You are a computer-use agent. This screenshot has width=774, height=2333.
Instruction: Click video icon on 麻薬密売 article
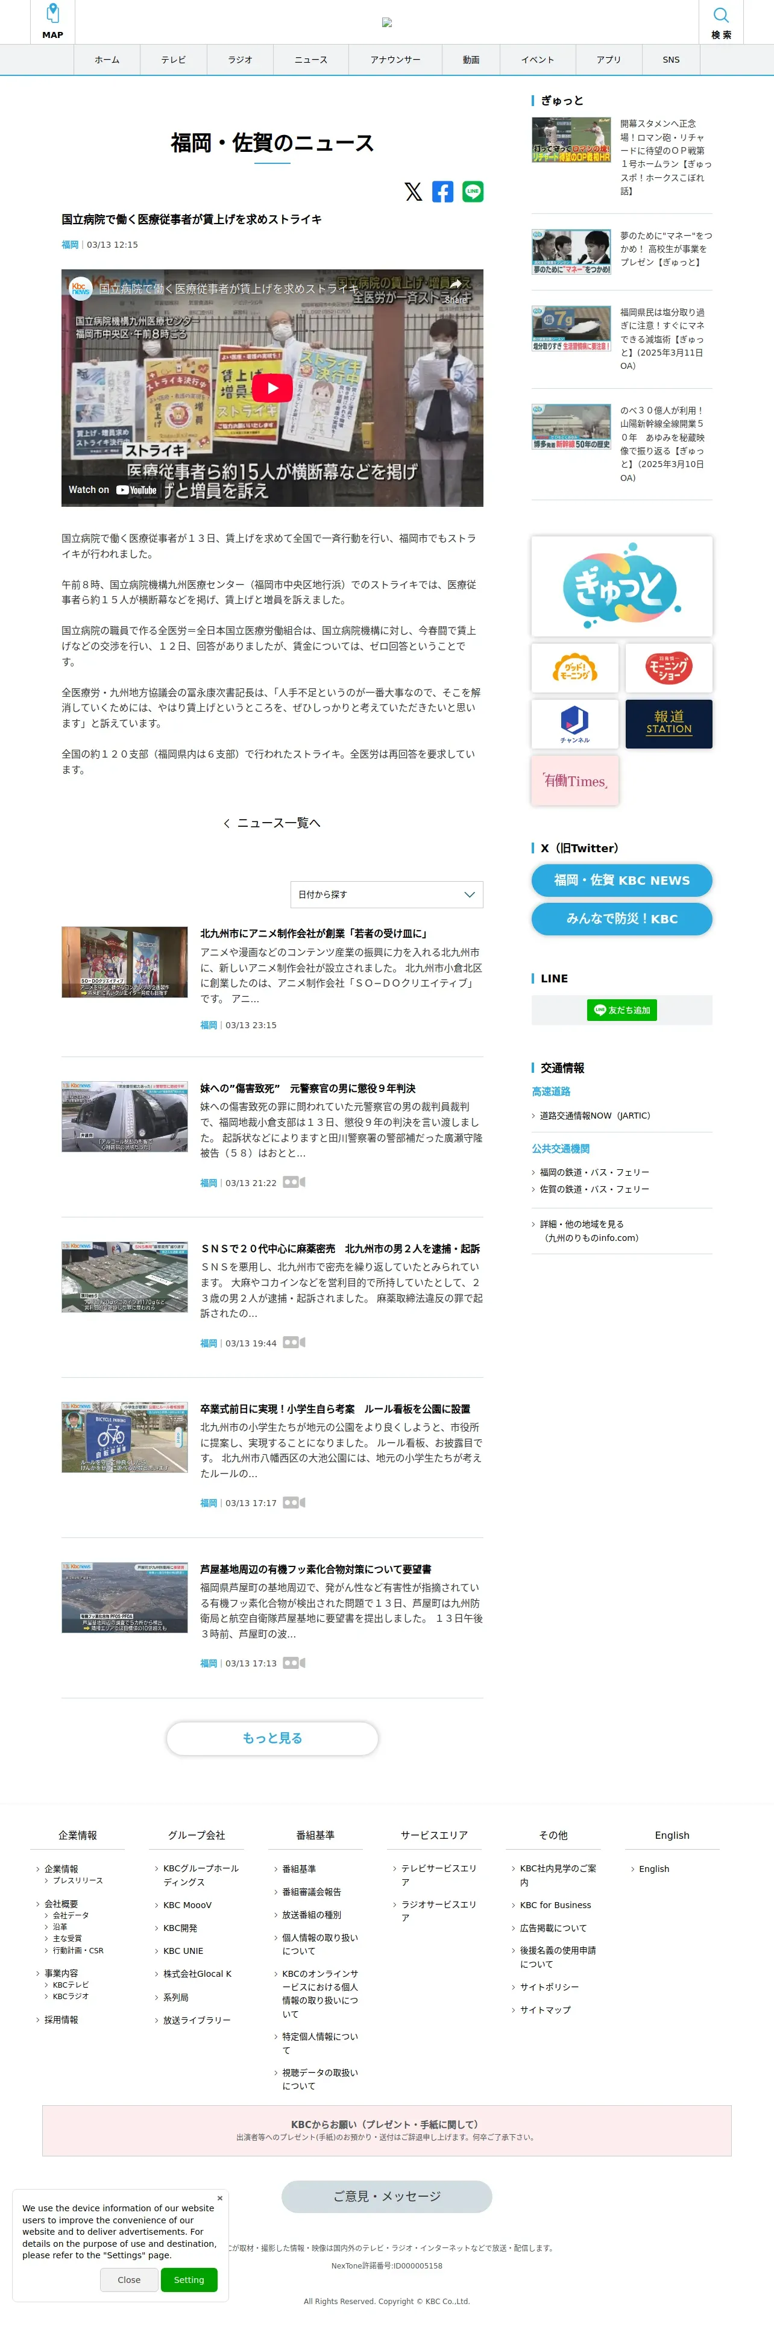[x=294, y=1342]
